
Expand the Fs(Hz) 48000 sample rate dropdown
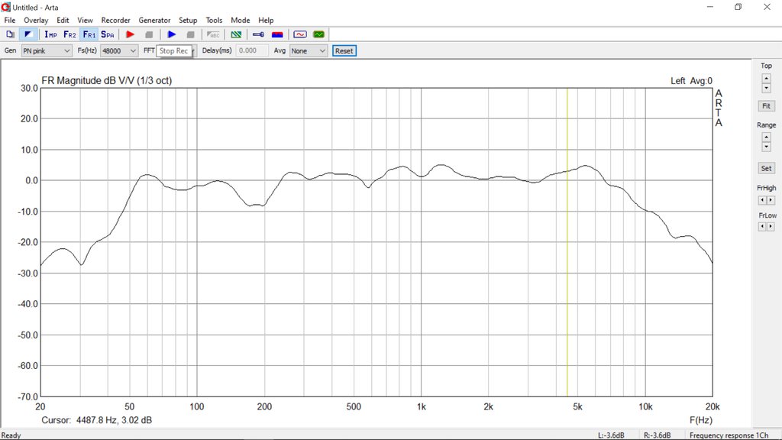118,51
